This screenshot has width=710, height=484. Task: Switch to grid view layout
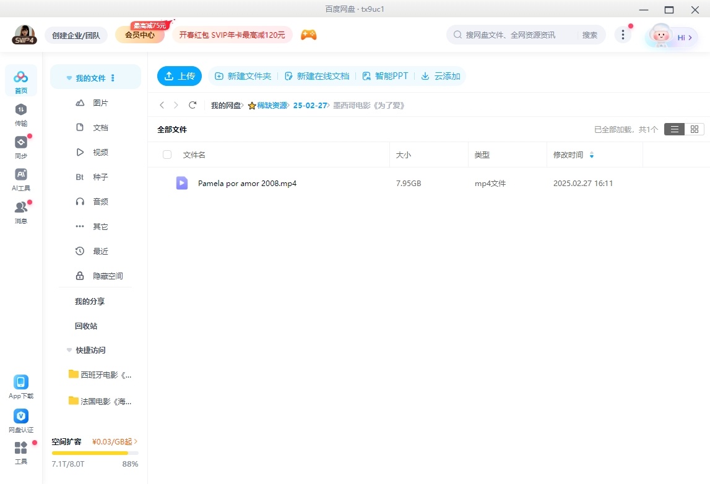694,129
